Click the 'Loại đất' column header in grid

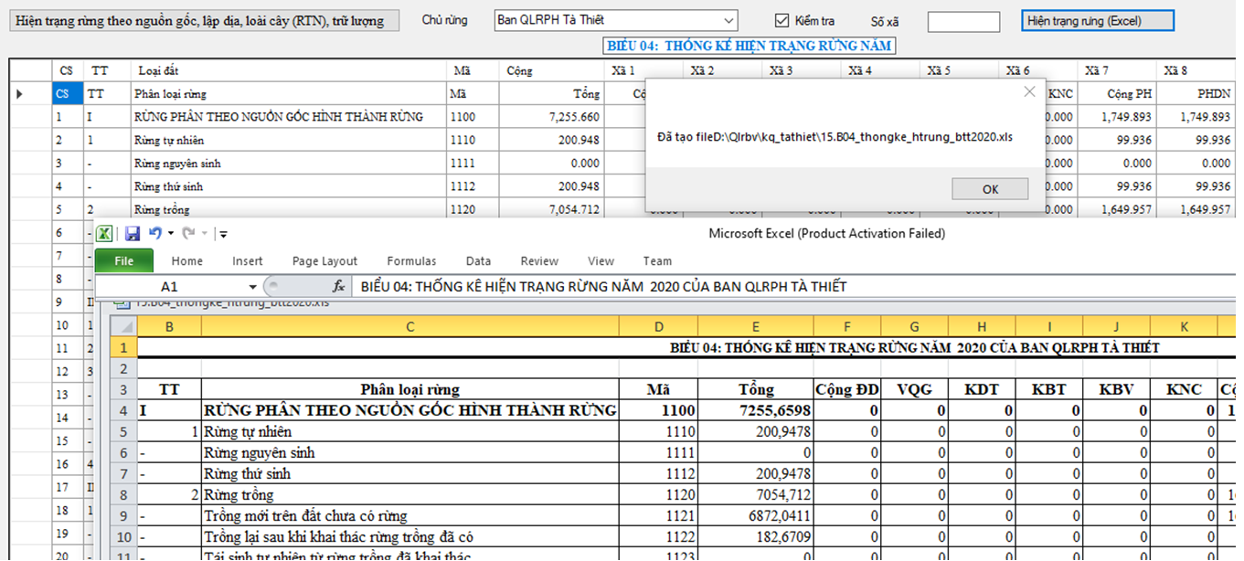(x=288, y=70)
